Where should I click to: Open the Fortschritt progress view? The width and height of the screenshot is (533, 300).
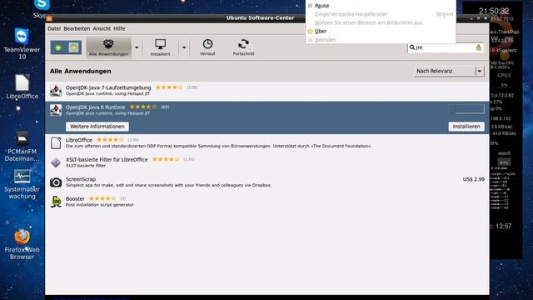pyautogui.click(x=243, y=47)
